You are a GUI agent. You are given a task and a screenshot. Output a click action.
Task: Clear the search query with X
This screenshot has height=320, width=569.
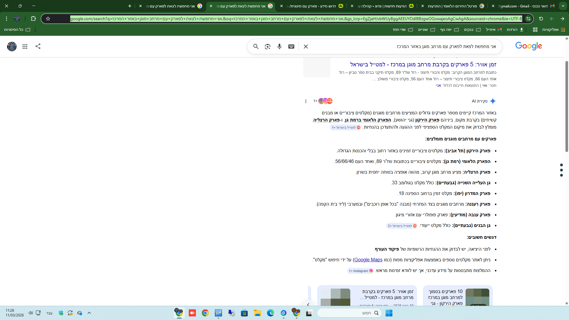(x=306, y=47)
